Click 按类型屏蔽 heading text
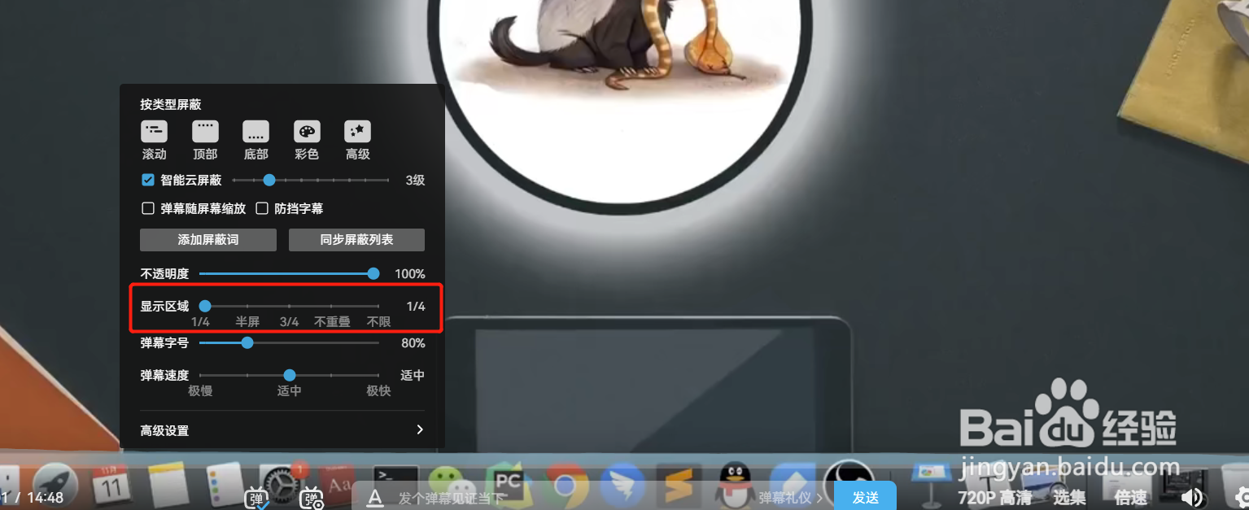1249x510 pixels. [x=171, y=104]
